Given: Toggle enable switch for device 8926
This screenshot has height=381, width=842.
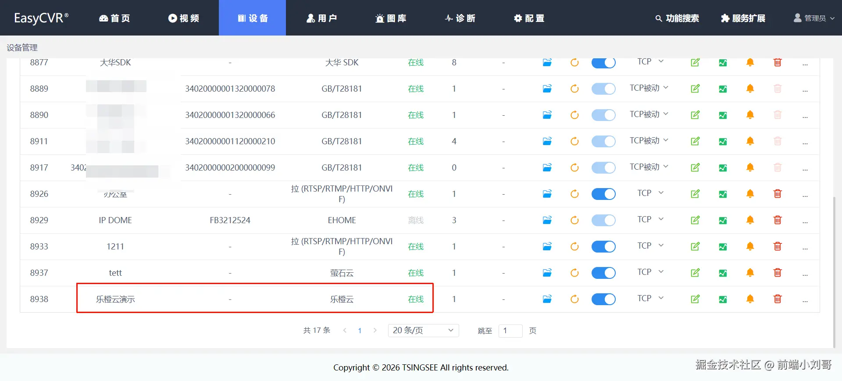Looking at the screenshot, I should pyautogui.click(x=603, y=194).
